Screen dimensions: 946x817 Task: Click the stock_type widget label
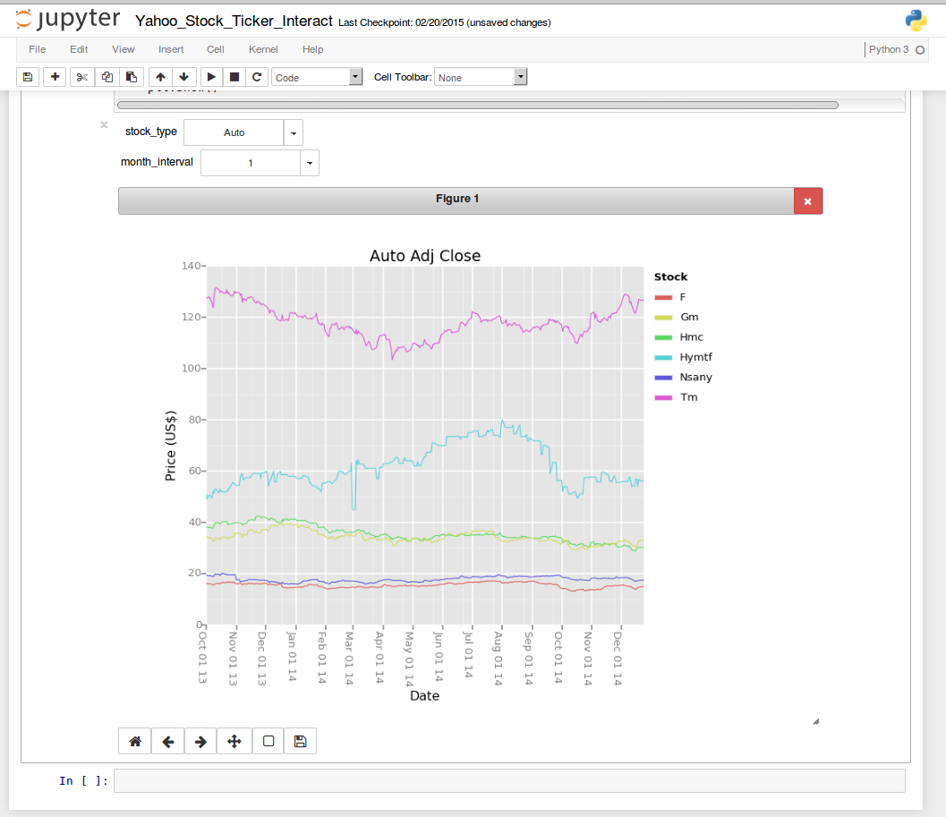point(151,132)
